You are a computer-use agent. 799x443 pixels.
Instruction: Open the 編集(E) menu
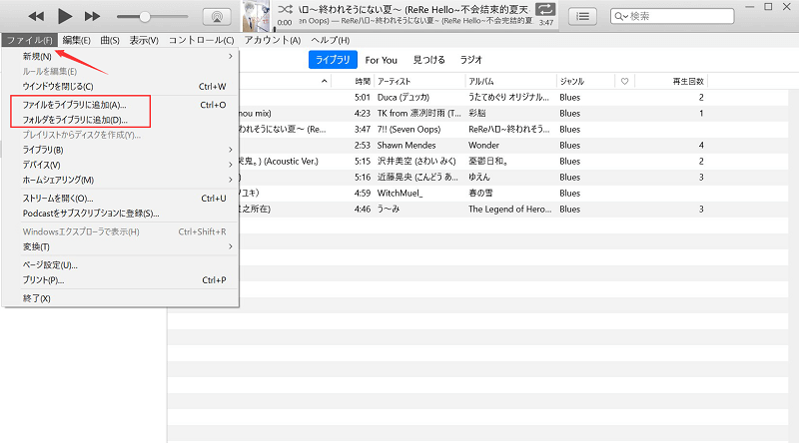point(77,40)
